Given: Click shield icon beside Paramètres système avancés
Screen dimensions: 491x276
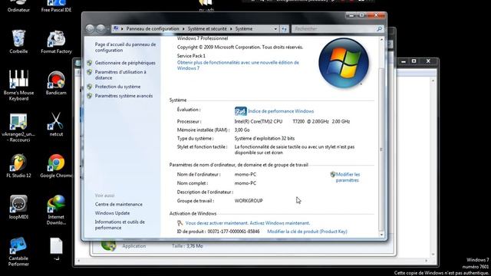Looking at the screenshot, I should pyautogui.click(x=90, y=96).
